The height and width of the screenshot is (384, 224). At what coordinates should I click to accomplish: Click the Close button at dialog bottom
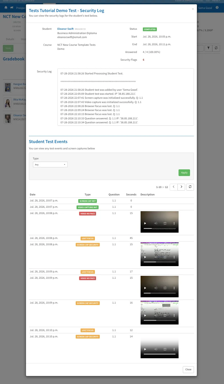click(x=188, y=369)
